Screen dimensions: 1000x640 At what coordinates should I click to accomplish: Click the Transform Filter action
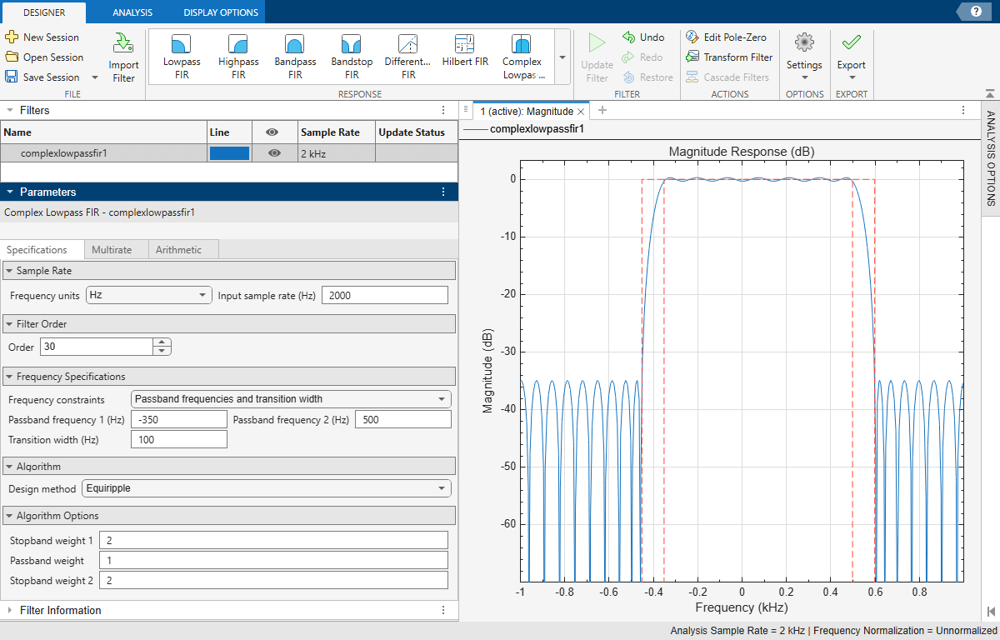pyautogui.click(x=729, y=57)
